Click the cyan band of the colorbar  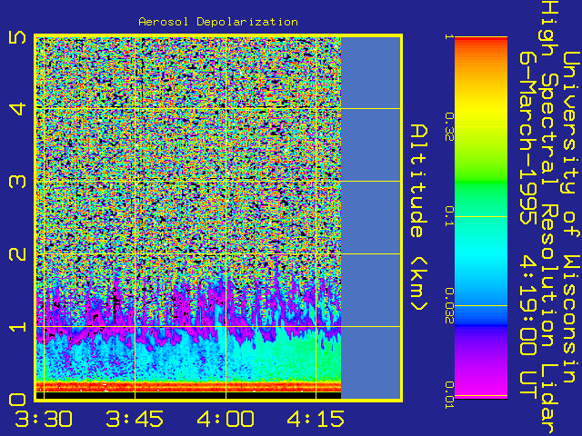click(x=481, y=256)
